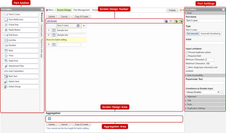Open the Conditions to Enable Input dropdown
226x133 pixels.
tap(203, 92)
